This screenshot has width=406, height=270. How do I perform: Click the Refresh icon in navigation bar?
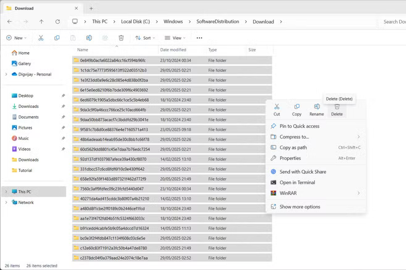tap(57, 22)
